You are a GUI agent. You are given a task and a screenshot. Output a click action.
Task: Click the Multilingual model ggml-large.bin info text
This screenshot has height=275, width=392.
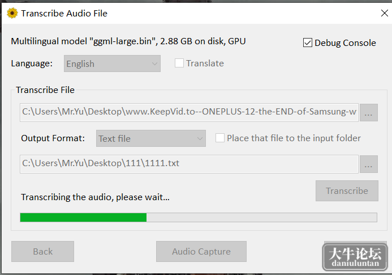click(x=128, y=41)
